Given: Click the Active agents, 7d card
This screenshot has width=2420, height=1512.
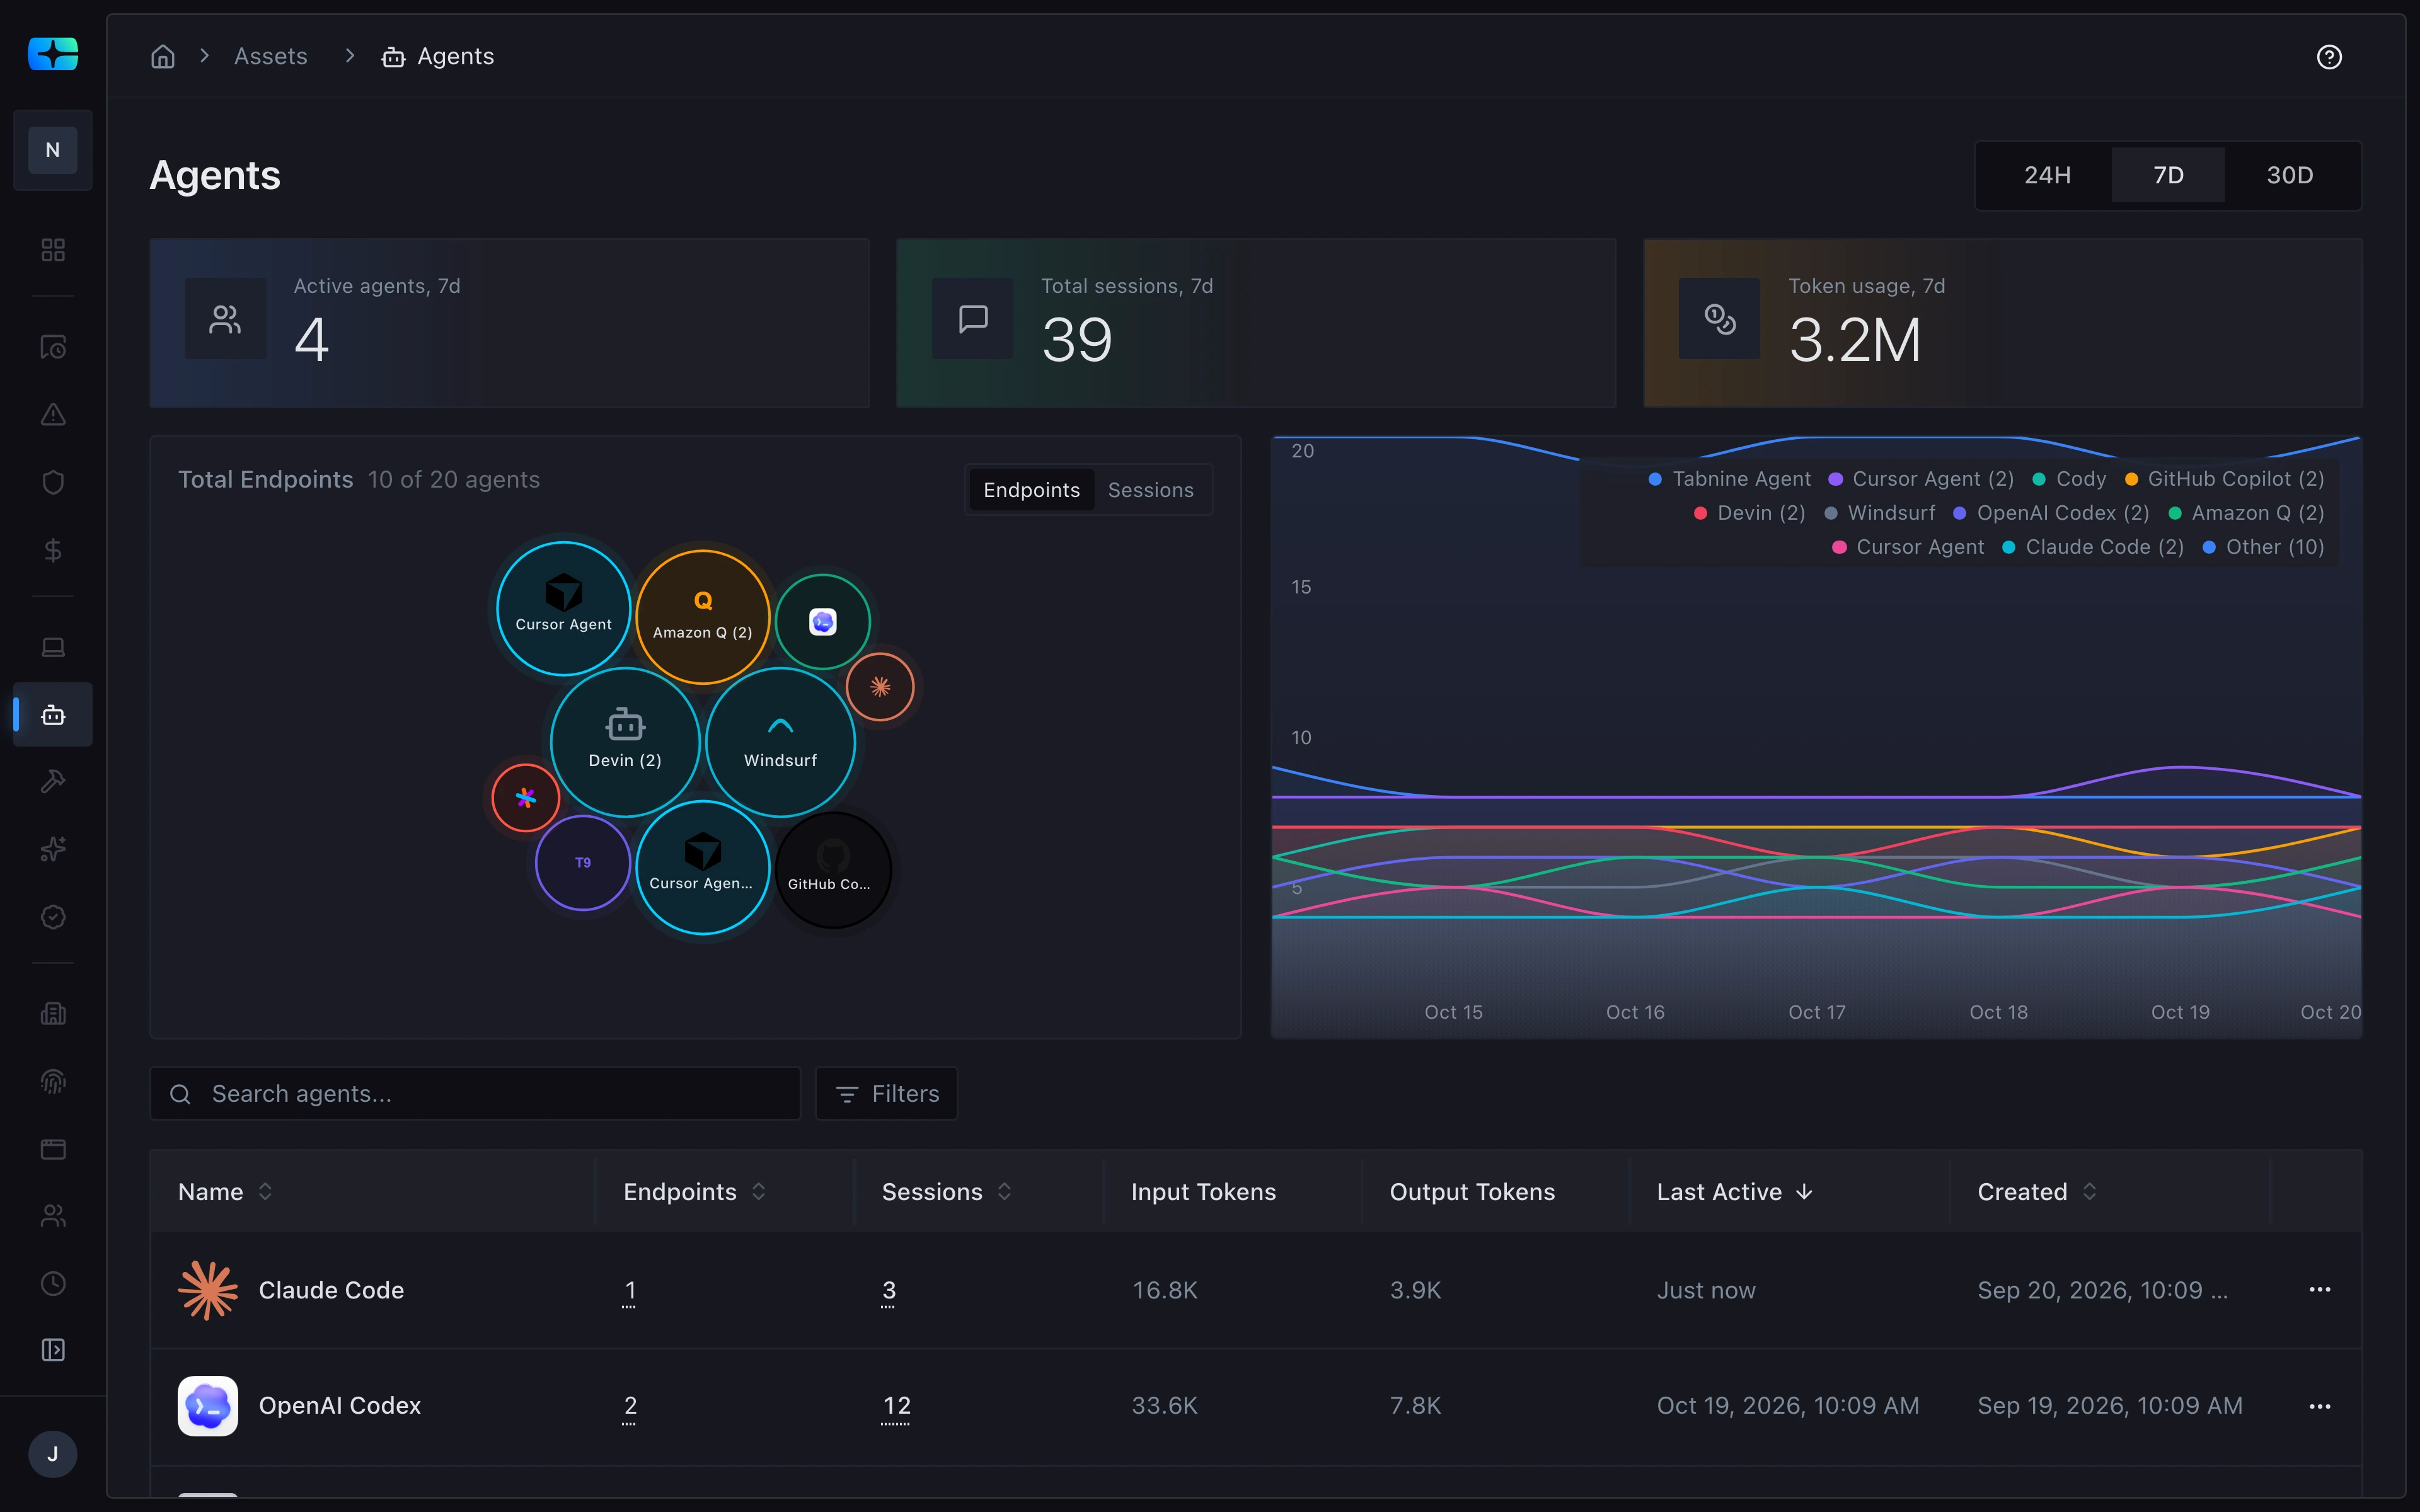Looking at the screenshot, I should pos(509,323).
